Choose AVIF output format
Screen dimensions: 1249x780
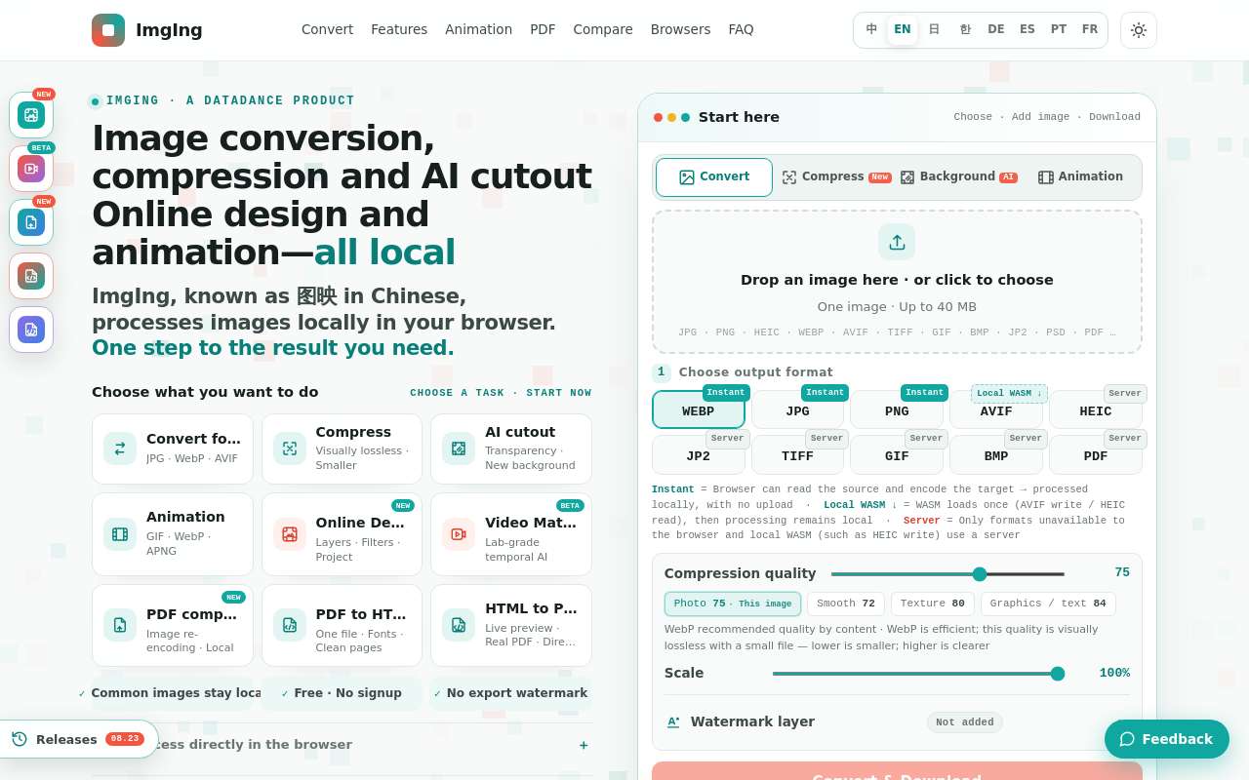click(x=996, y=410)
